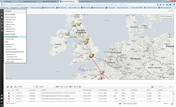Click the event search field
The image size is (176, 107).
(x=161, y=87)
